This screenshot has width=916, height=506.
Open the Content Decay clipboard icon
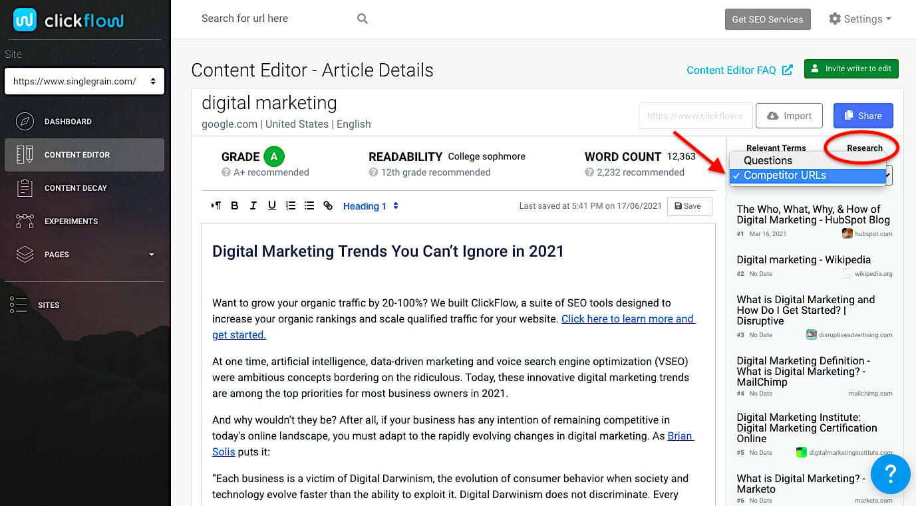[x=25, y=188]
